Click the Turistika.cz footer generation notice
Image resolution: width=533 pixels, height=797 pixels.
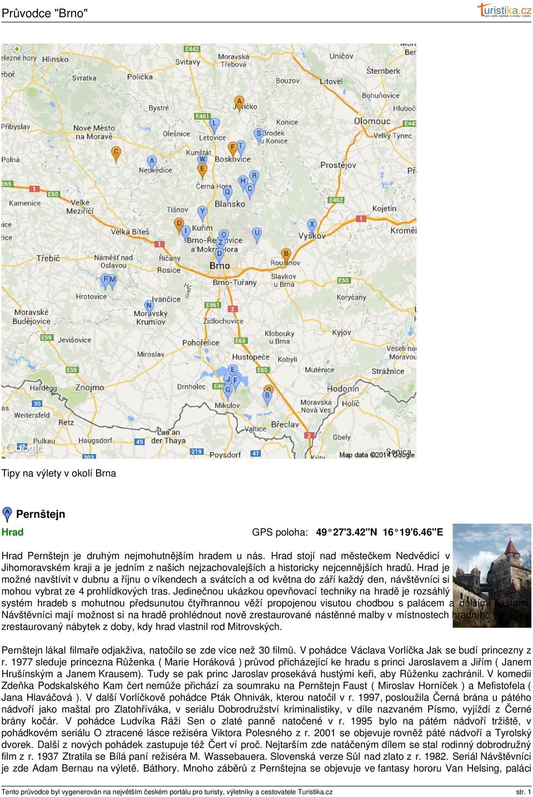(167, 792)
